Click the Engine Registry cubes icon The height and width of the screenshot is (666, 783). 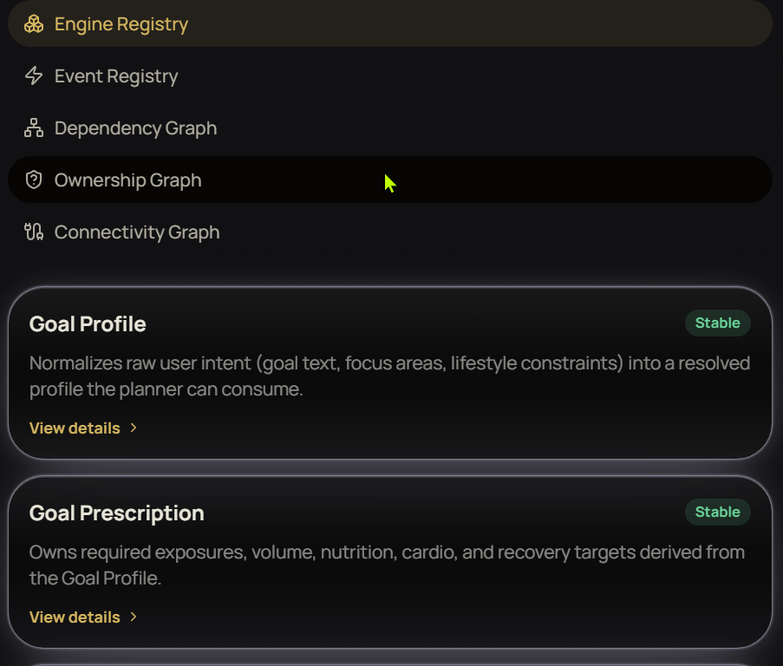34,24
